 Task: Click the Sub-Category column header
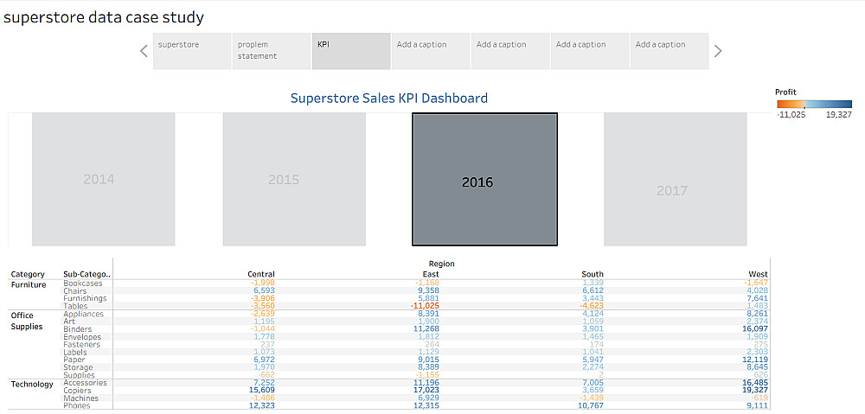86,275
